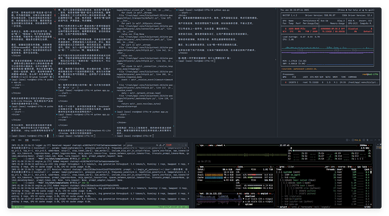Maximize the panel with the chevron-up icon
Image resolution: width=389 pixels, height=216 pixels.
(375, 140)
